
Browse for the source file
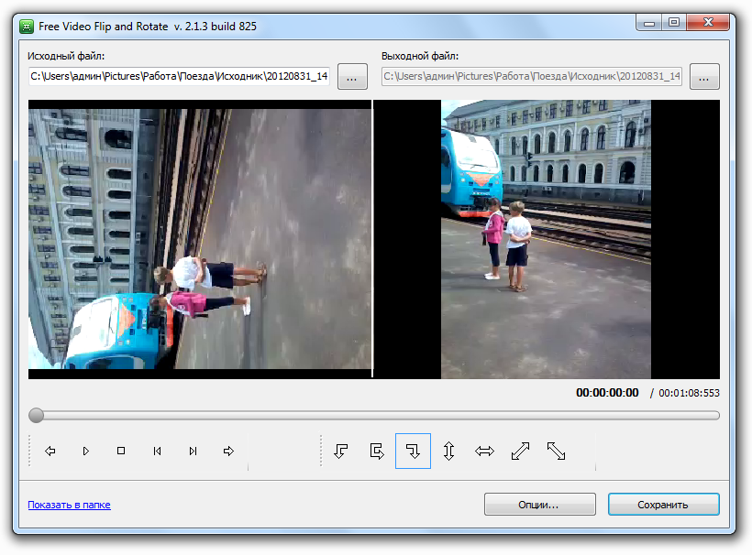(352, 77)
